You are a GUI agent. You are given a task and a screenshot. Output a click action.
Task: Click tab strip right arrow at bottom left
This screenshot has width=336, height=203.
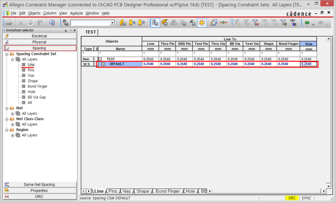coord(88,191)
